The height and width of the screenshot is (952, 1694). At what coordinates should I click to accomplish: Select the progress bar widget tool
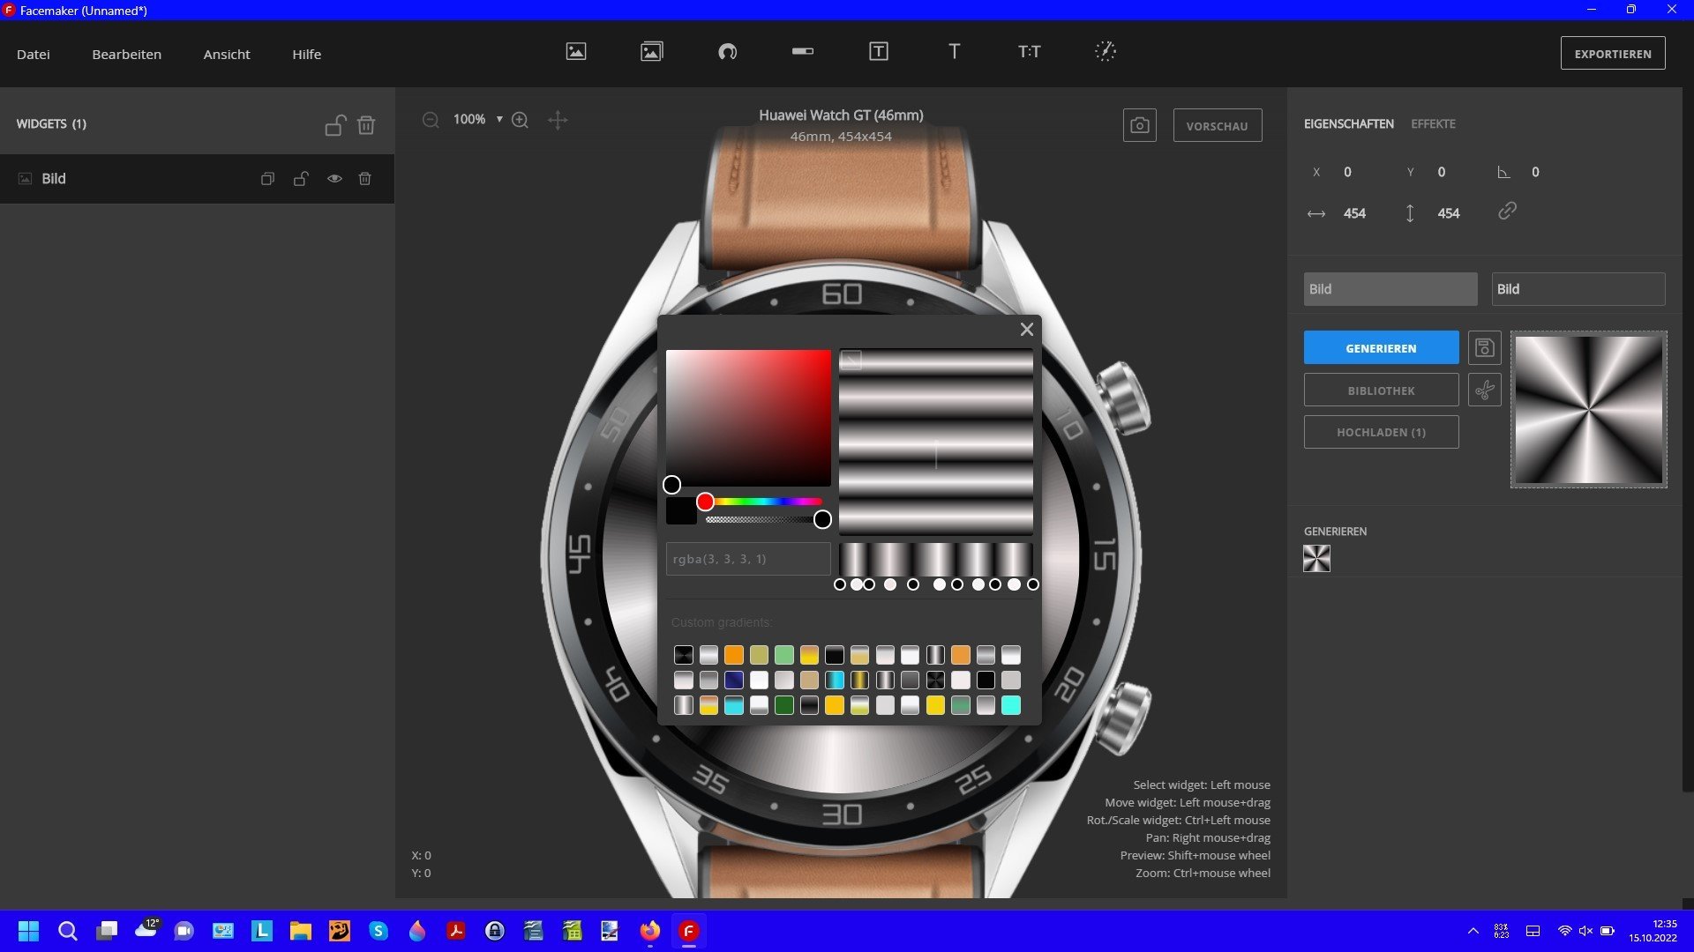803,52
